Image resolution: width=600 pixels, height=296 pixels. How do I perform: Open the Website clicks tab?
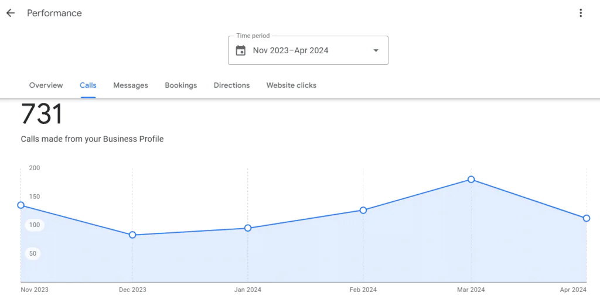pos(291,85)
